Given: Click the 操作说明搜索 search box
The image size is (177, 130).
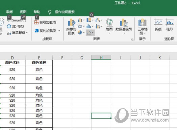Looking at the screenshot, I should point(65,12).
